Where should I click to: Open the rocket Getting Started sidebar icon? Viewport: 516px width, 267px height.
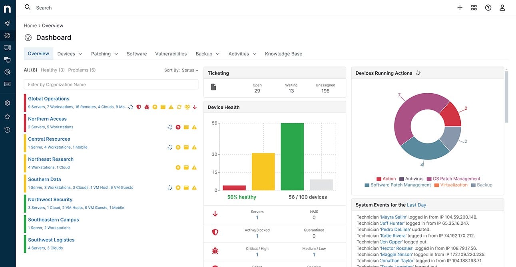pyautogui.click(x=7, y=24)
